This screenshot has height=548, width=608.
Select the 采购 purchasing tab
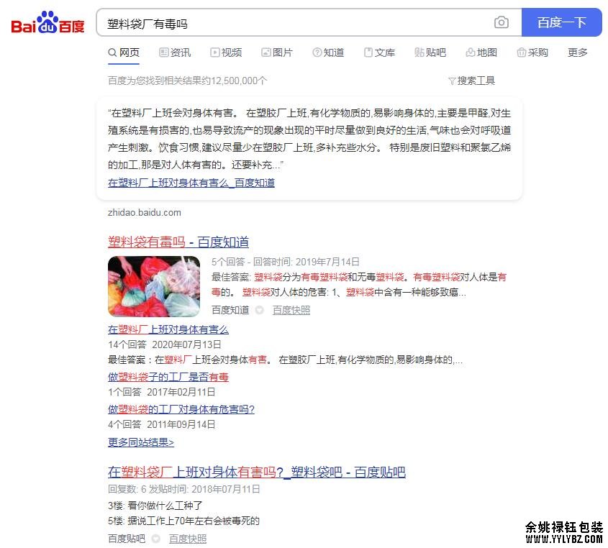click(532, 52)
